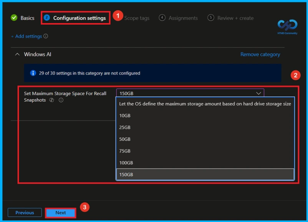Click the Previous button
The width and height of the screenshot is (308, 222).
(25, 212)
